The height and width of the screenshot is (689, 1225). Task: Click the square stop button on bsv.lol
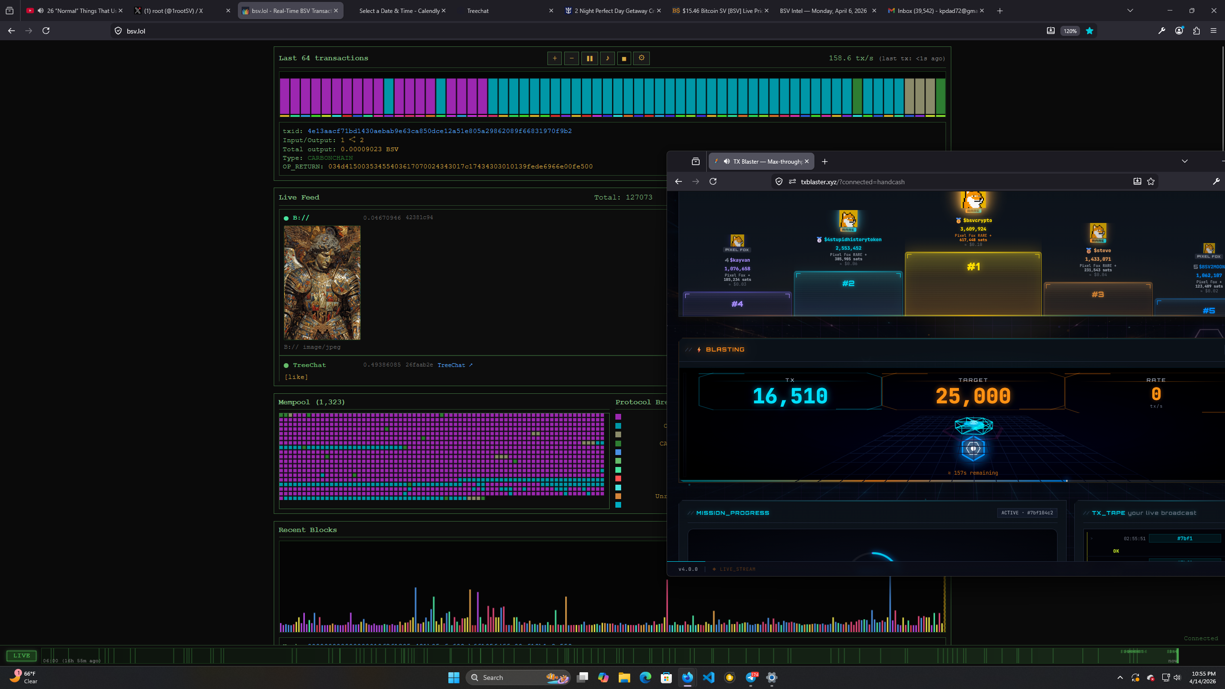click(624, 58)
